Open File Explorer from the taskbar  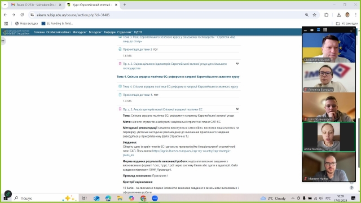point(120,198)
